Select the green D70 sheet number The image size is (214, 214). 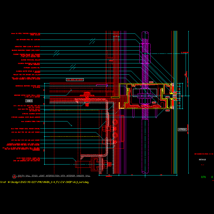tap(203, 177)
